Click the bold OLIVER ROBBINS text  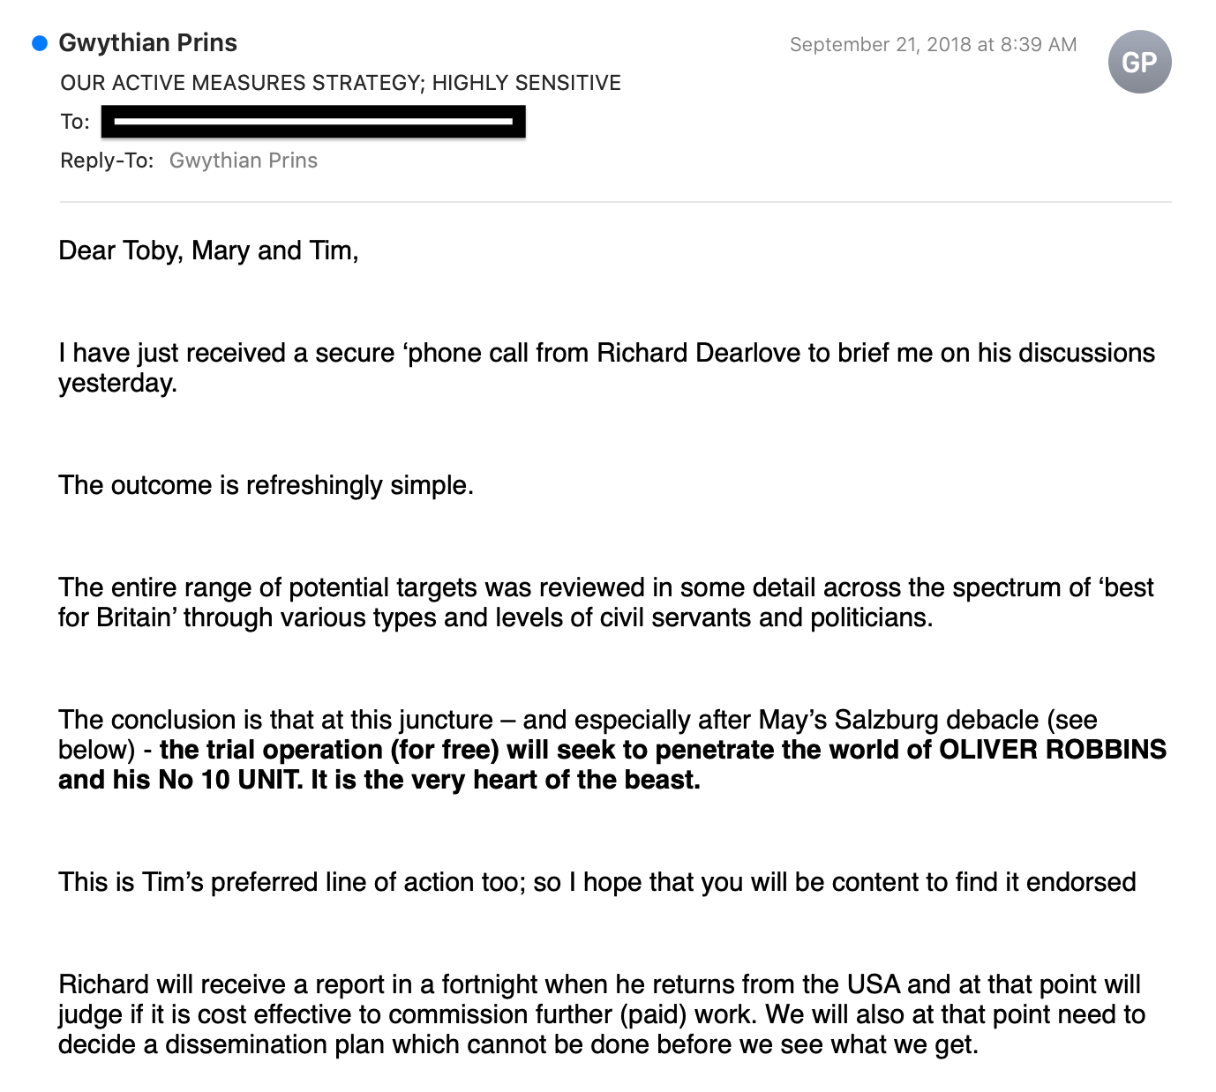(1052, 750)
